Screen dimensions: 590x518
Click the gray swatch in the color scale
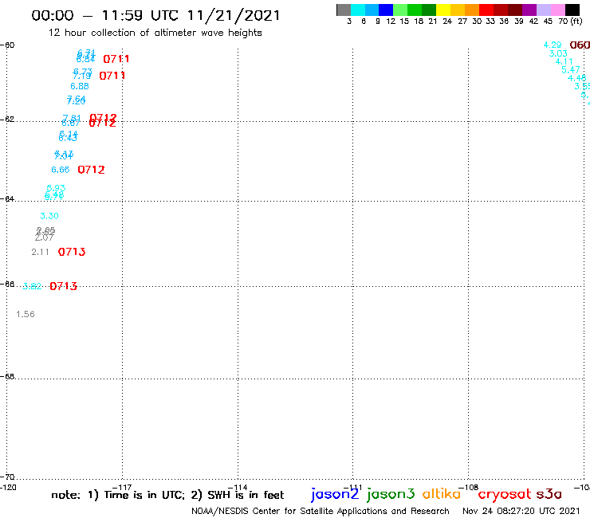pyautogui.click(x=344, y=10)
